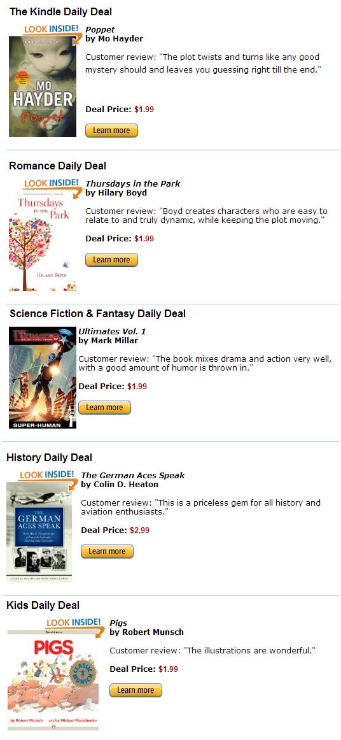Open Thursdays in the Park cover image
Screen dimensions: 341x740
(43, 241)
